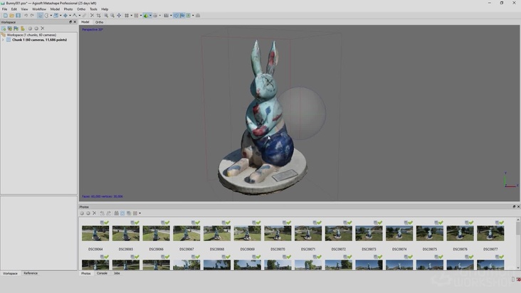Toggle enabled checkmark on photo DSC09064
Screen dimensions: 521x293
point(107,223)
